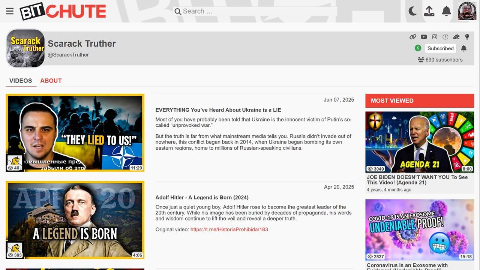Go to the BitChute home logo
Image resolution: width=480 pixels, height=270 pixels.
(x=63, y=11)
